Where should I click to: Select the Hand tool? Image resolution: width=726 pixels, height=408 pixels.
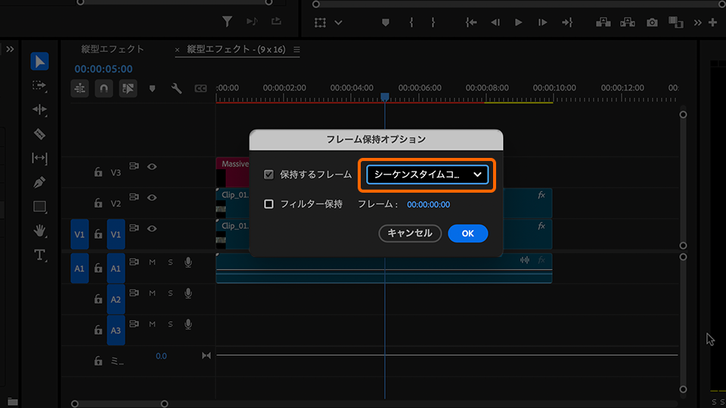[x=39, y=230]
